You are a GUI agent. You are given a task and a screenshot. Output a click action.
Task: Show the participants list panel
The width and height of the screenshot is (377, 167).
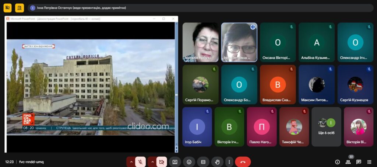[348, 162]
